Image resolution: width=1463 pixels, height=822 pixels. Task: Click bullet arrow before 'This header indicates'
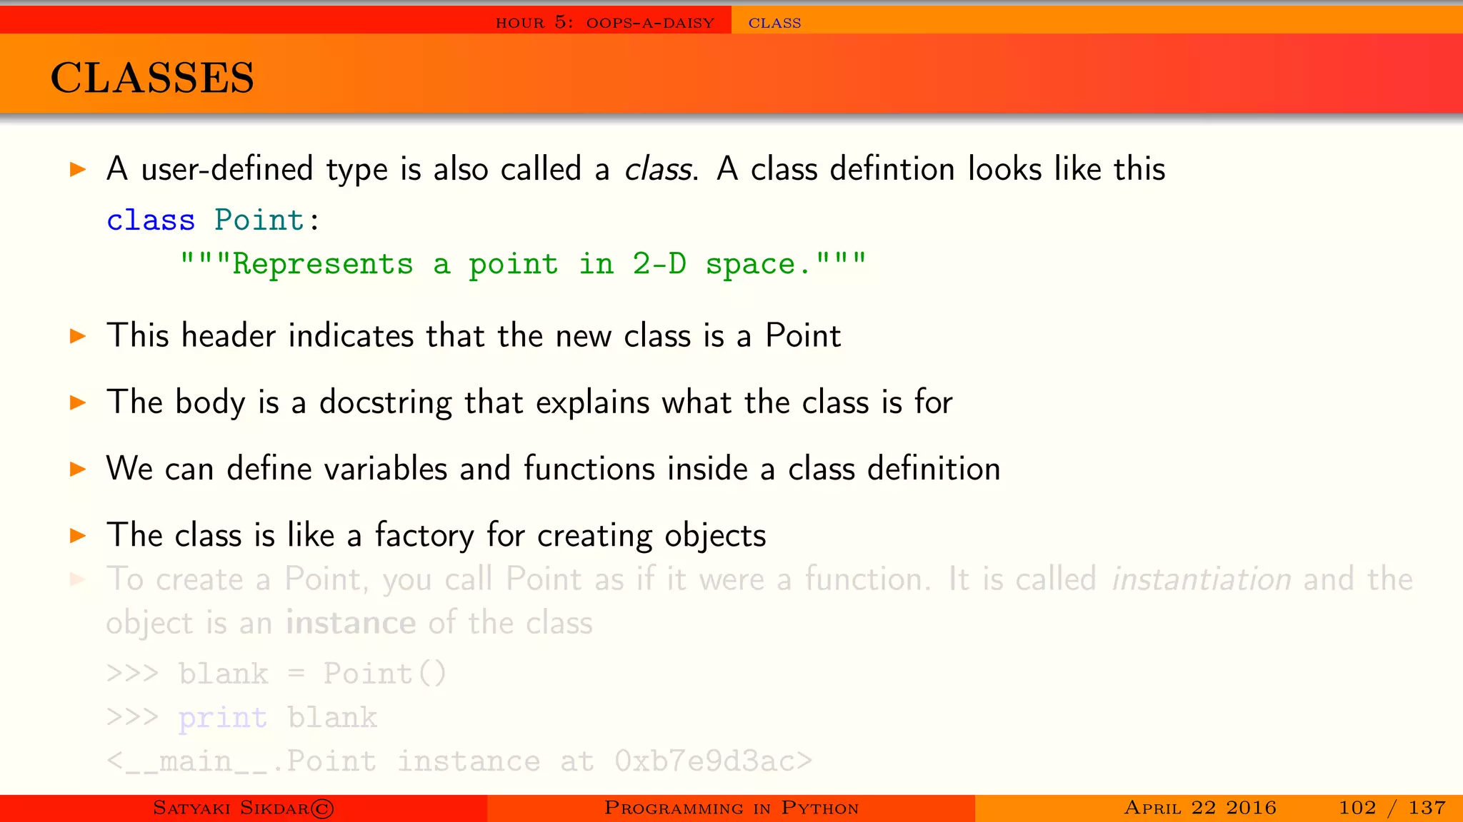click(x=78, y=335)
